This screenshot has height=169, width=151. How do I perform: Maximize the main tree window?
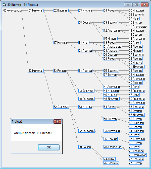pyautogui.click(x=136, y=5)
